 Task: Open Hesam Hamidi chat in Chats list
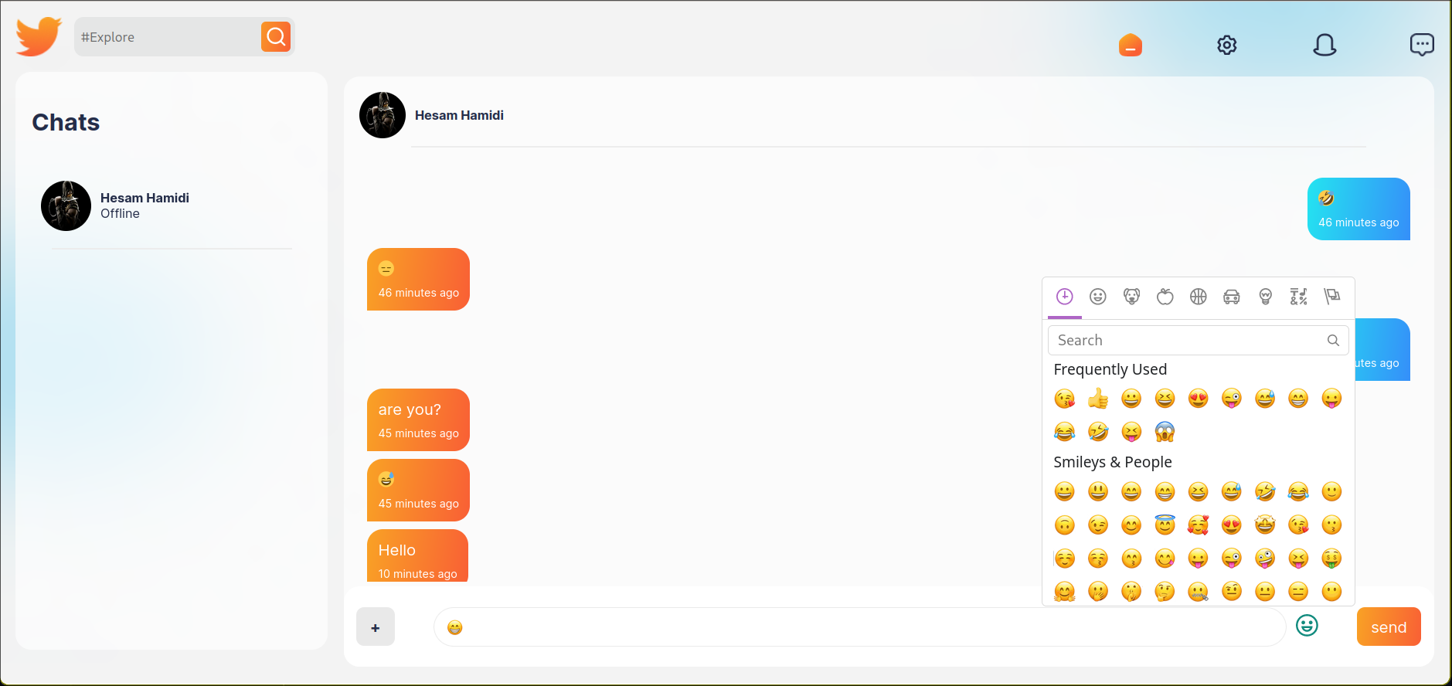pos(172,206)
